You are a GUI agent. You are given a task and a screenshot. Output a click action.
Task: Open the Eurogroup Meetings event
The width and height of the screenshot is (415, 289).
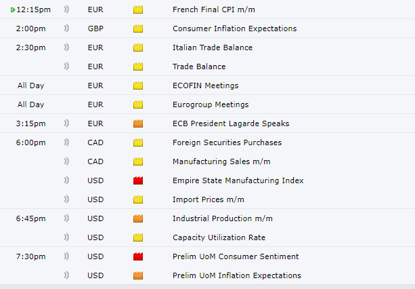(211, 104)
